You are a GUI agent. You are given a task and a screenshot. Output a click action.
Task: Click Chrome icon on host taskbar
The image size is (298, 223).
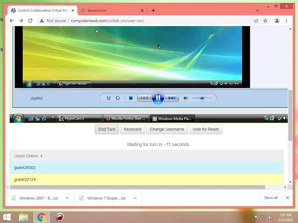tap(41, 217)
